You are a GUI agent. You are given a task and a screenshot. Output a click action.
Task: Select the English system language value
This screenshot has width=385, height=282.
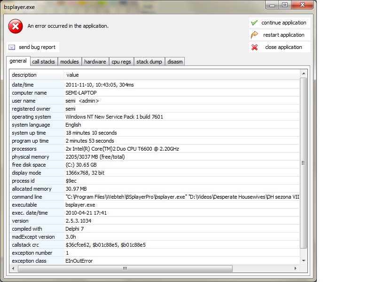[73, 125]
